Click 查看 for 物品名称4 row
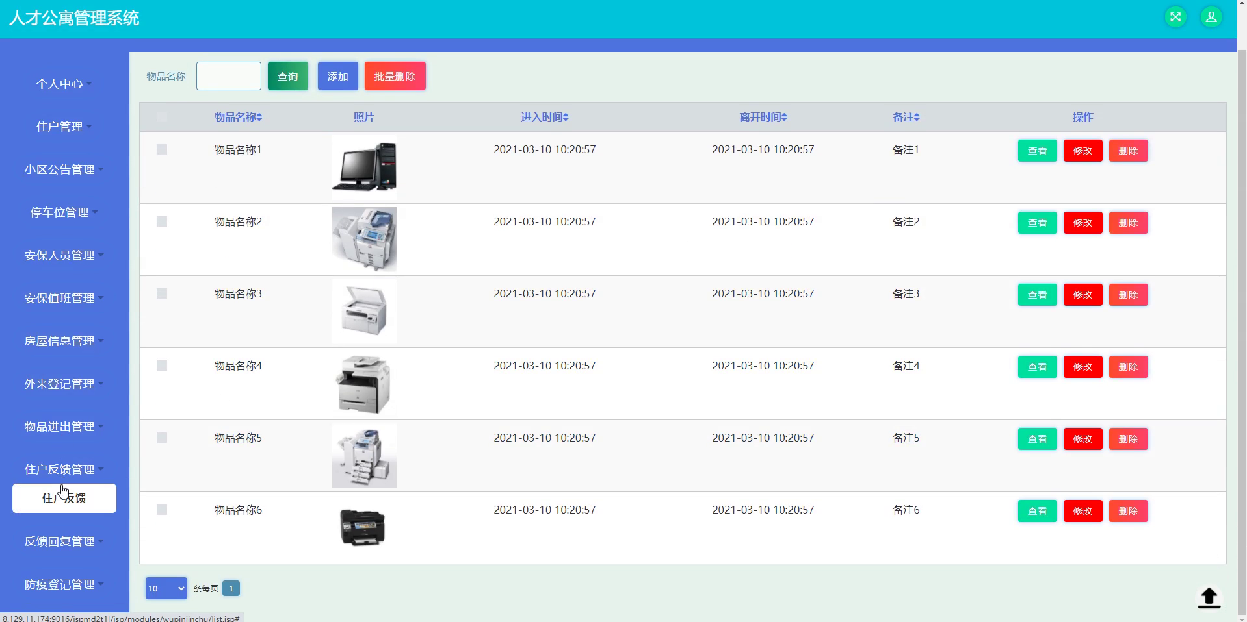This screenshot has width=1247, height=622. tap(1038, 367)
